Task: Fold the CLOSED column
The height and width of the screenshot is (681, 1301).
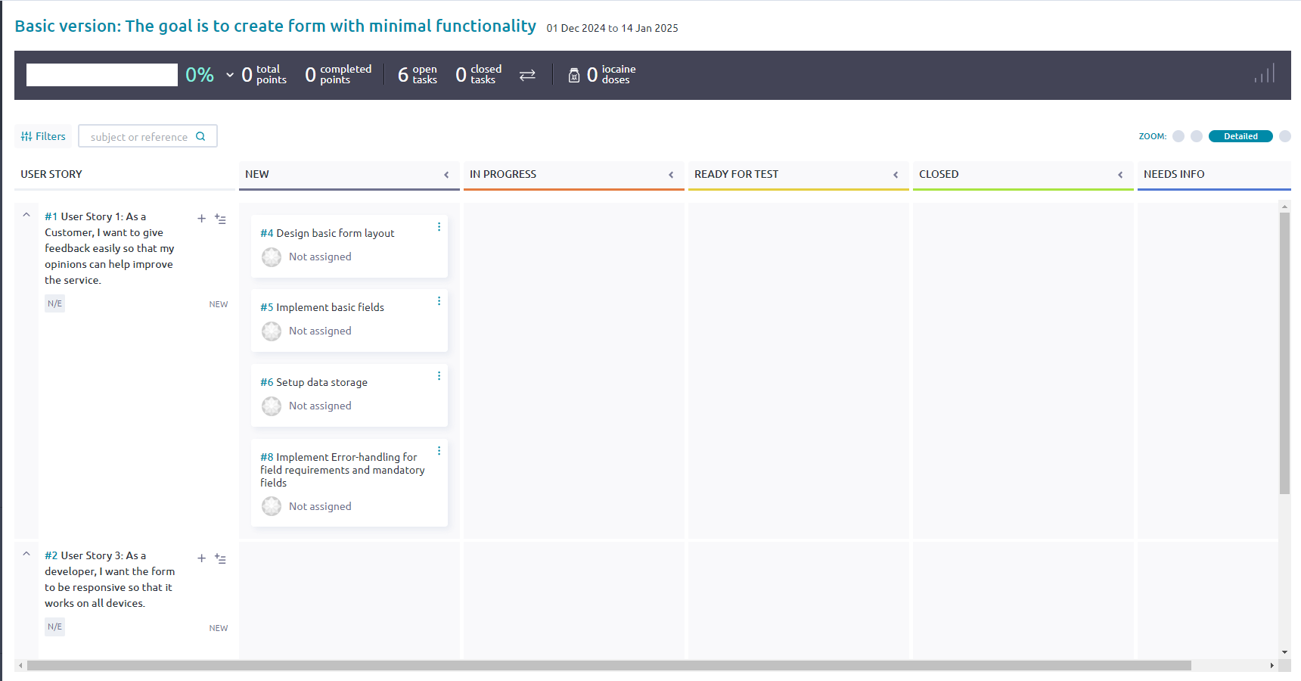Action: pos(1119,175)
